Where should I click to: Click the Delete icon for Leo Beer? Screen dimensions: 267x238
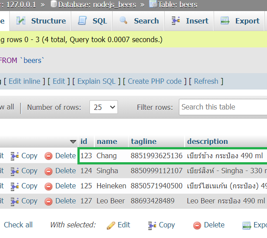point(49,201)
